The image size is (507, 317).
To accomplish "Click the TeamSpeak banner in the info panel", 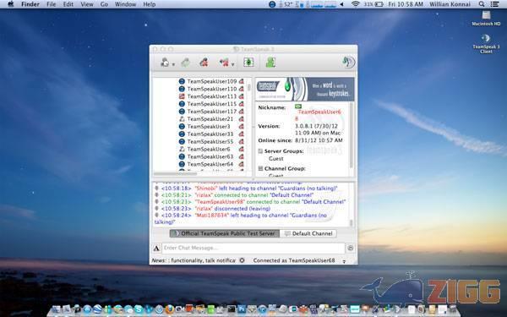I will (304, 89).
